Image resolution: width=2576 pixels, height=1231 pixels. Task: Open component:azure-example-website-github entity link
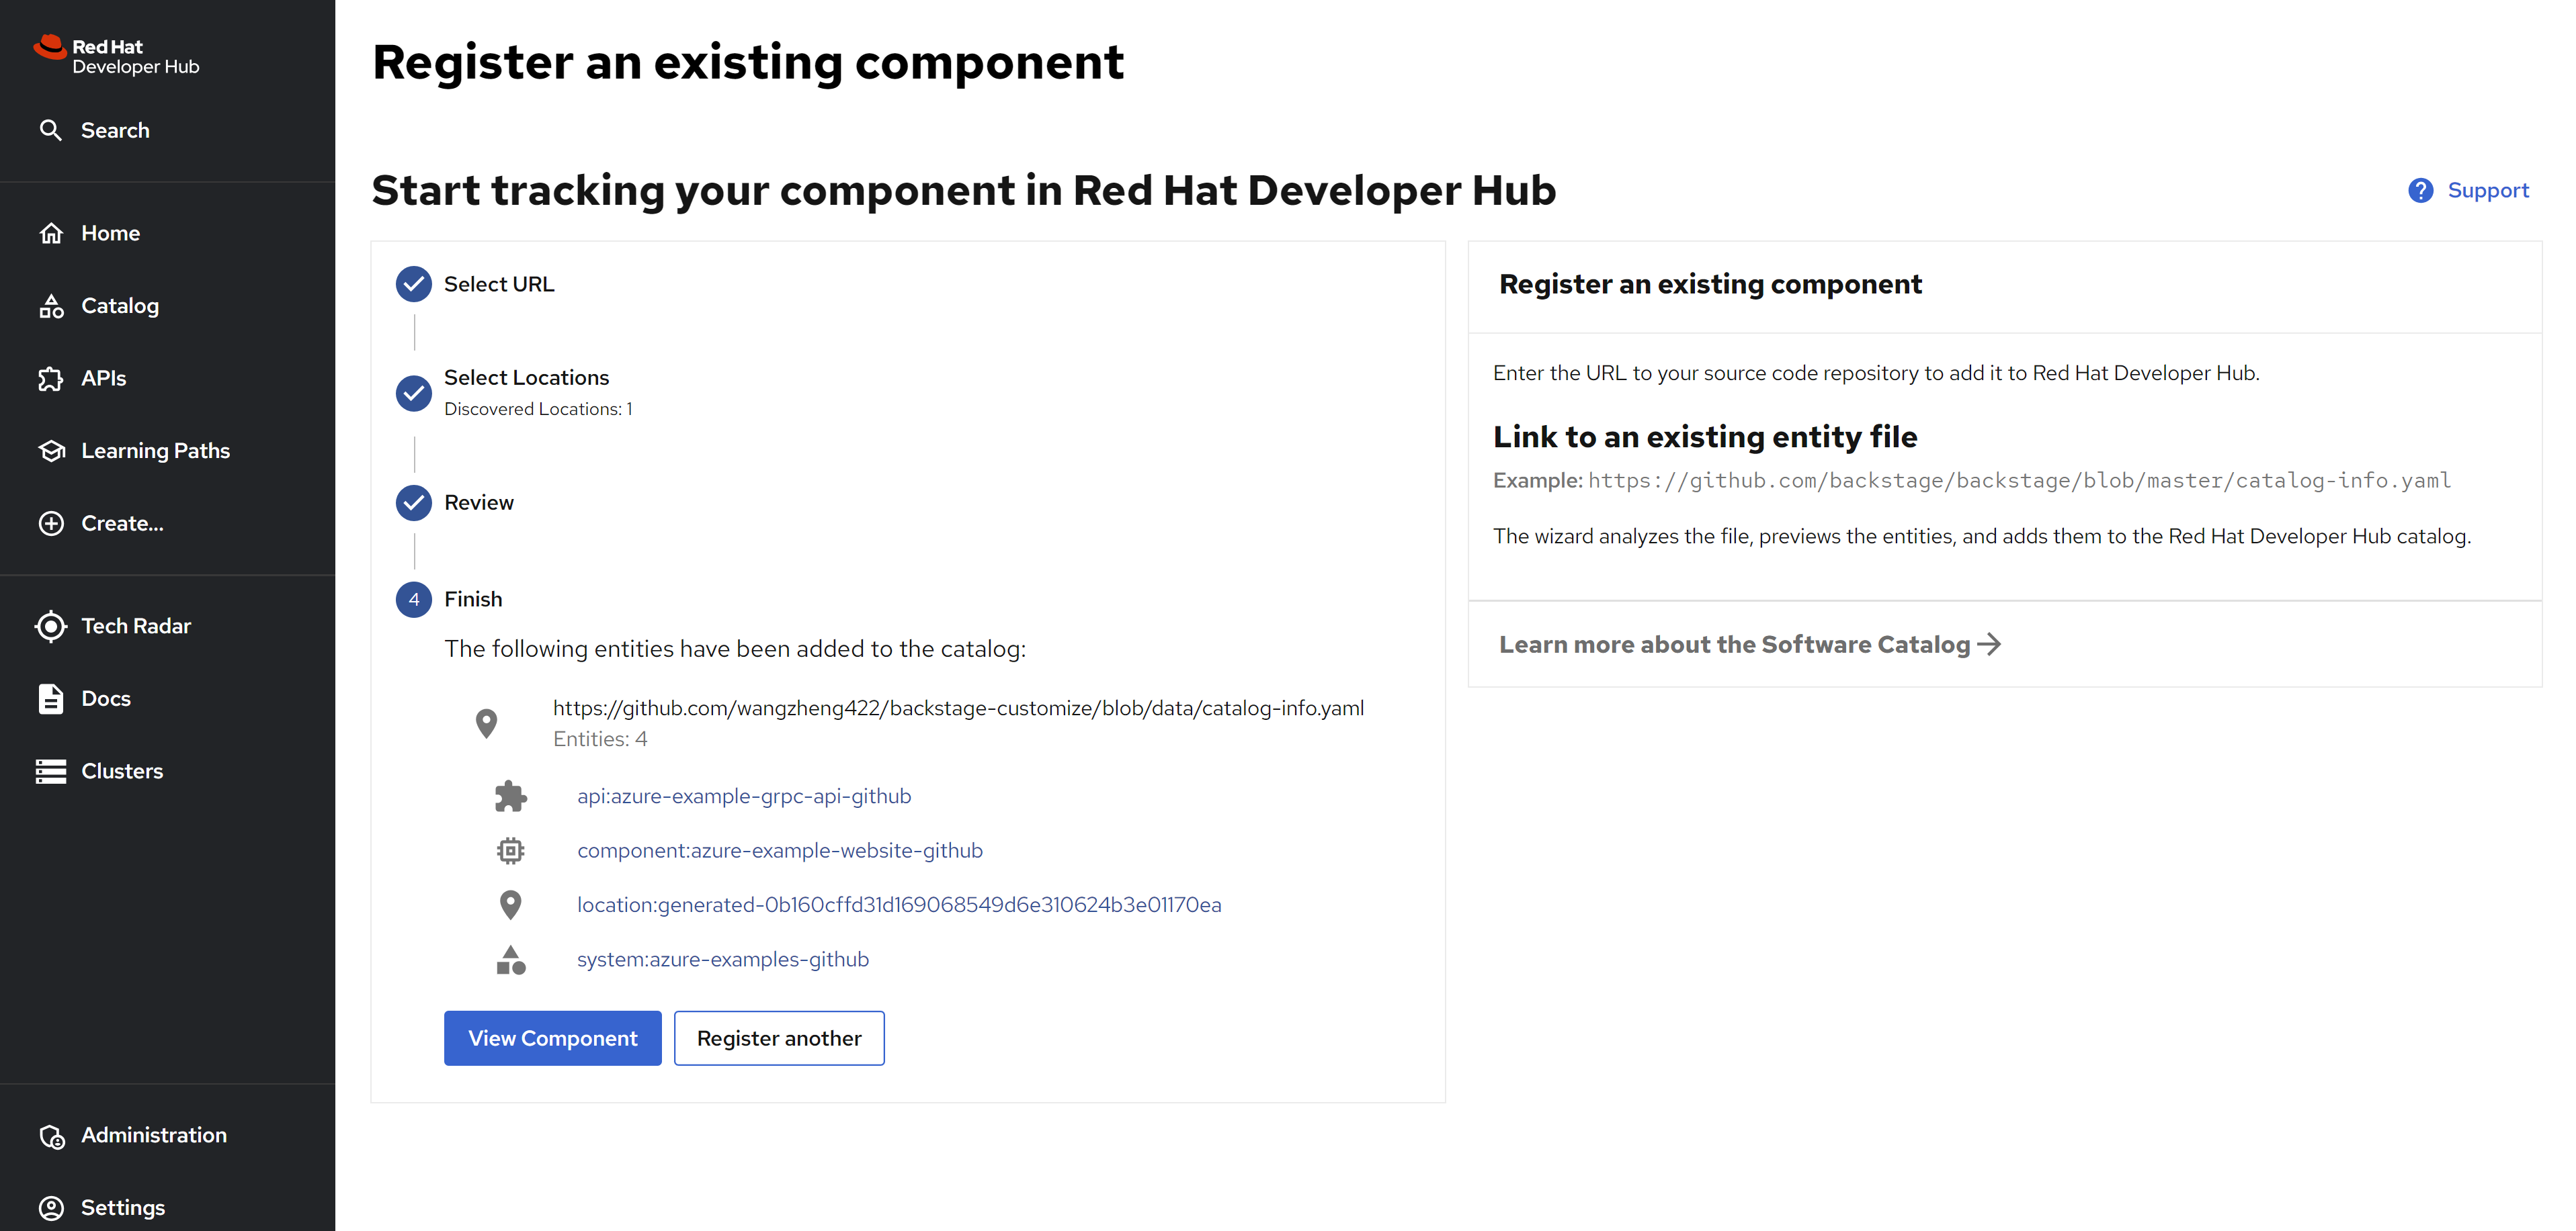[x=779, y=850]
